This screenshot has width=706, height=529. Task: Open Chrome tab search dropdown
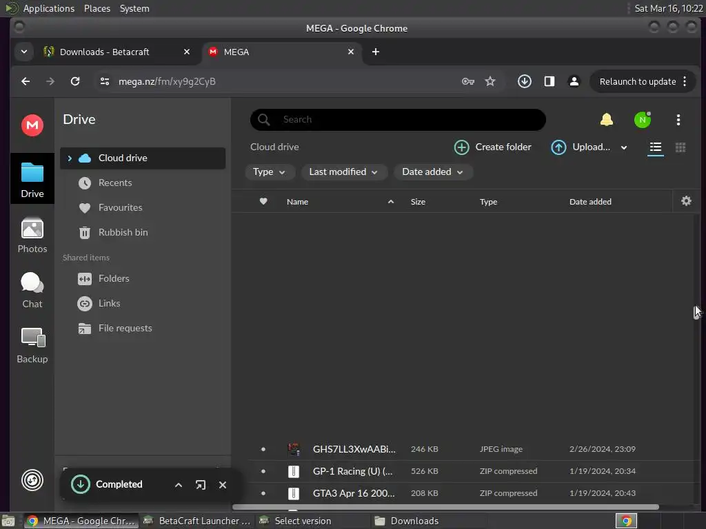[x=24, y=52]
